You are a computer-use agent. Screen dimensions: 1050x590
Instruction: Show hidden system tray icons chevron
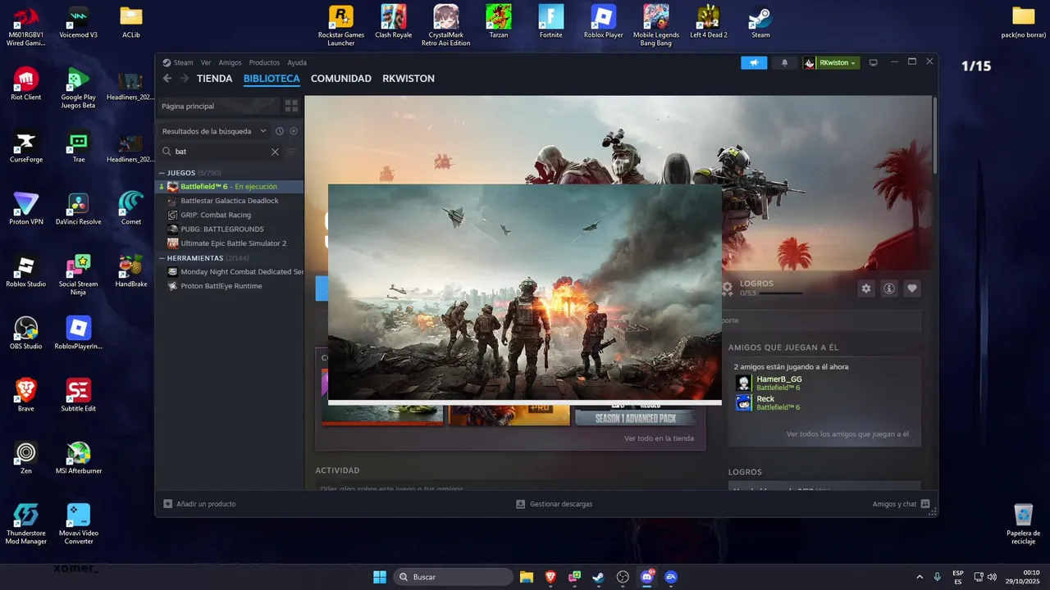919,577
